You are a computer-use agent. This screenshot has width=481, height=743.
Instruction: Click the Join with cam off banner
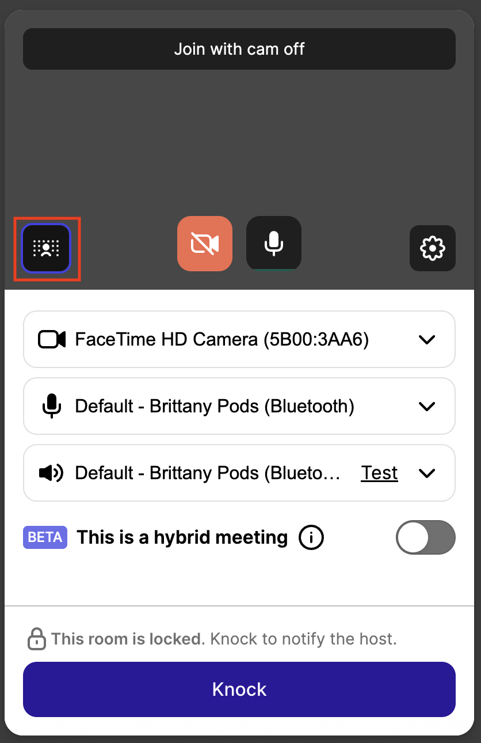(239, 49)
